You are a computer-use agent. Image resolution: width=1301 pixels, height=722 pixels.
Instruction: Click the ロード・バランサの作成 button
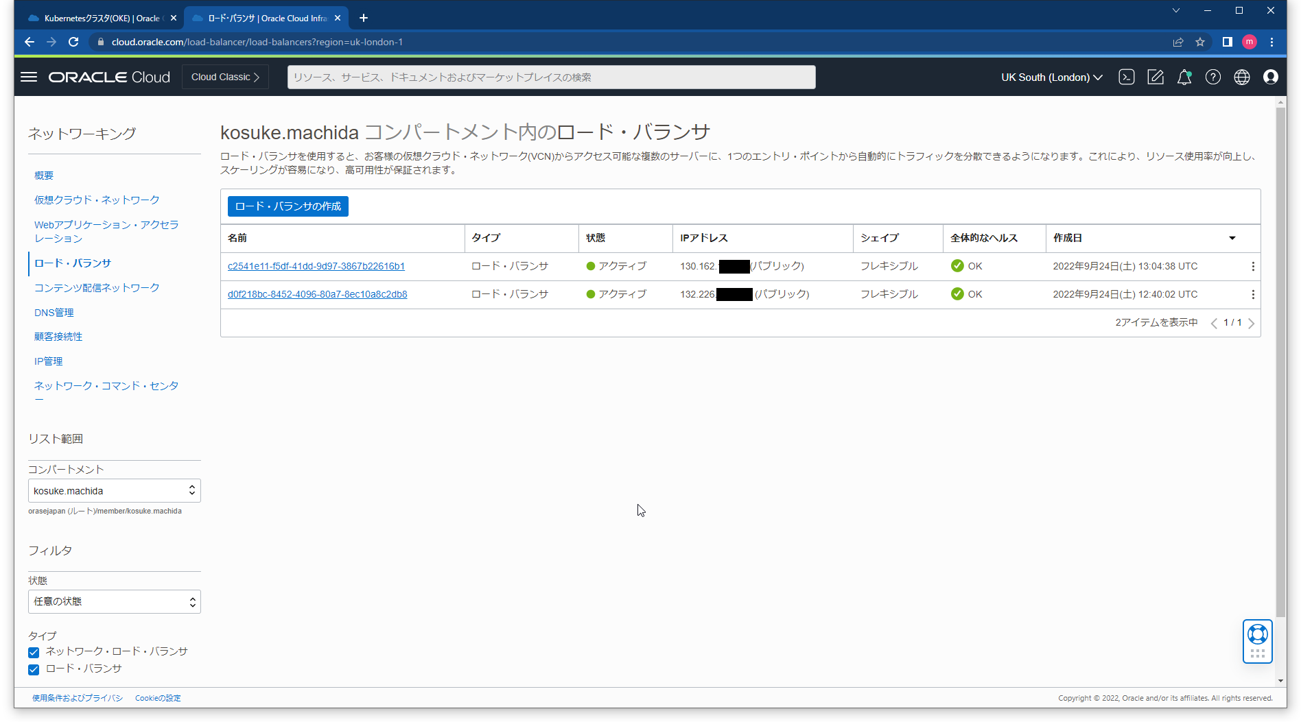[x=288, y=206]
